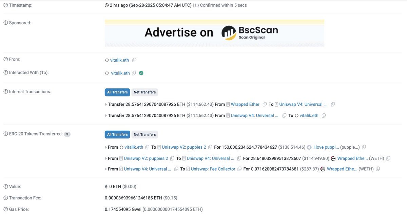Open the Uniswap: Fee Collector link
The width and height of the screenshot is (407, 216).
[x=213, y=169]
